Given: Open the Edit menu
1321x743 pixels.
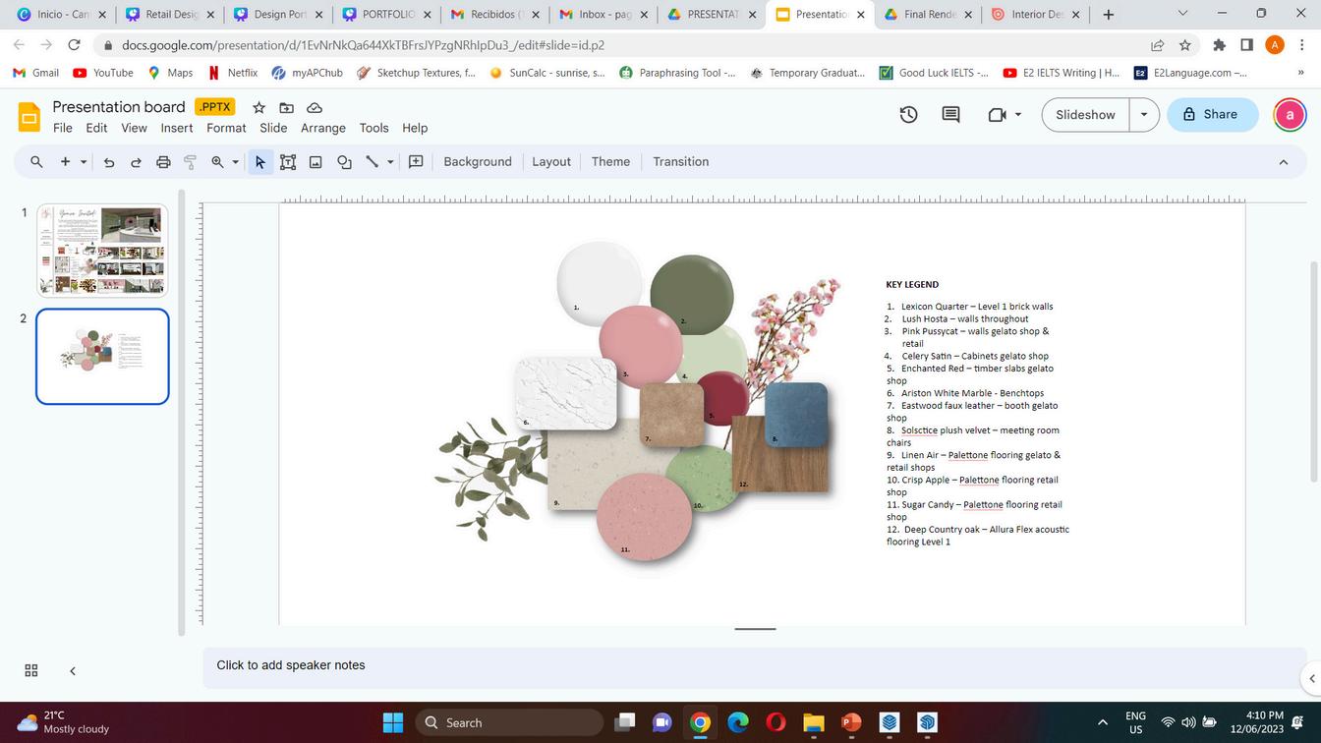Looking at the screenshot, I should pyautogui.click(x=96, y=128).
